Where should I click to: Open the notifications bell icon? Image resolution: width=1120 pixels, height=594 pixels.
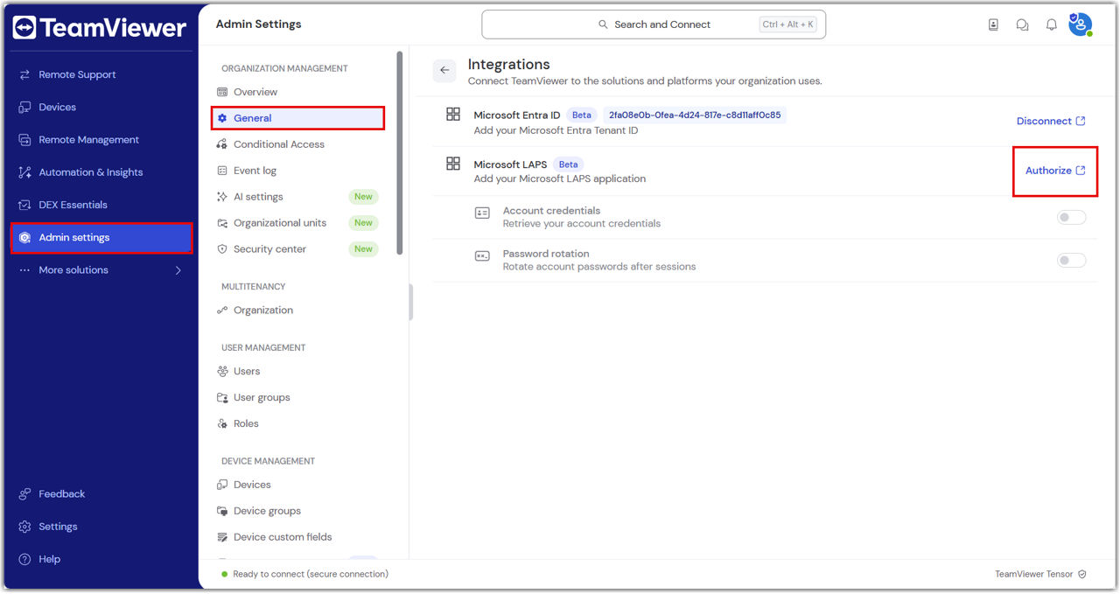(x=1051, y=25)
